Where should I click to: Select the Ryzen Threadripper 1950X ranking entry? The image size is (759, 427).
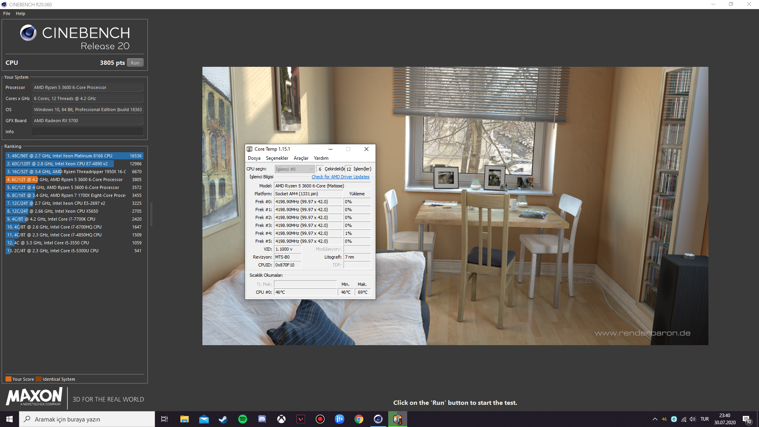[x=67, y=172]
